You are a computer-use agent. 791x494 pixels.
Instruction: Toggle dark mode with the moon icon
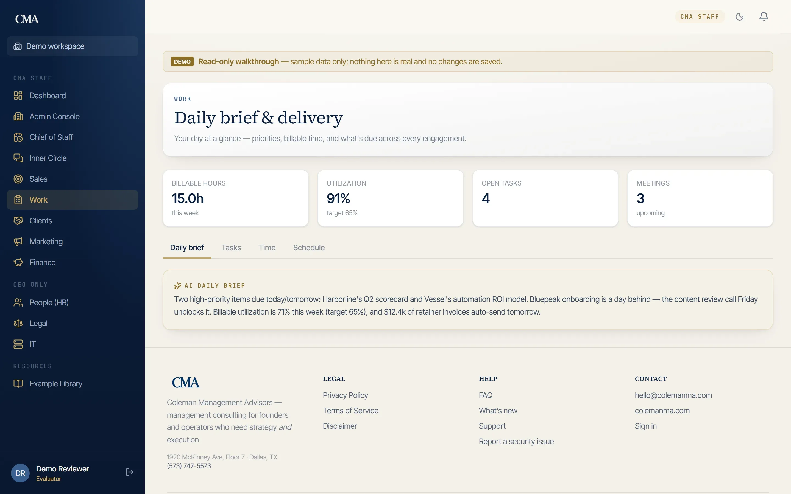739,16
